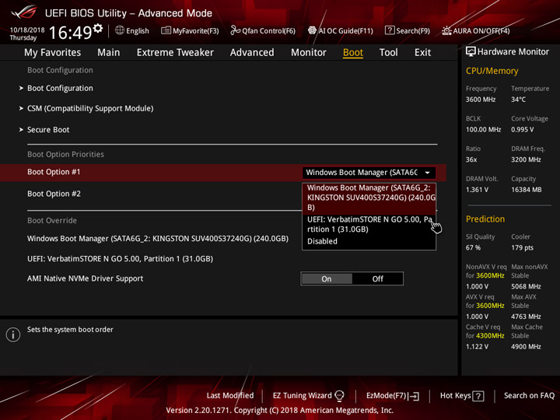Open the Monitor tab
This screenshot has height=420, width=560.
point(309,53)
